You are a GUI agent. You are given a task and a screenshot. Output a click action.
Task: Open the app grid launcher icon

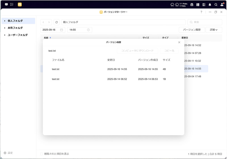point(12,5)
